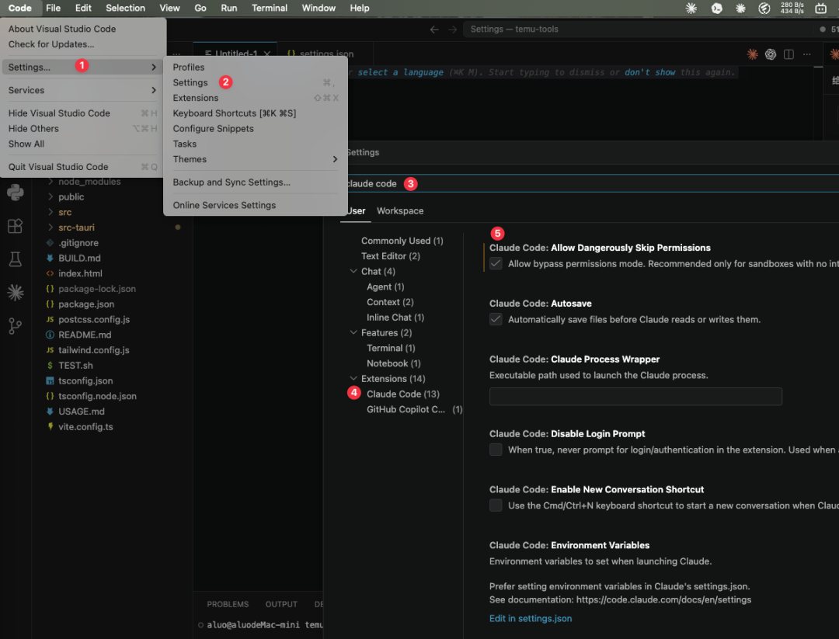Uncheck Allow Dangerously Skip Permissions checkbox

(496, 264)
